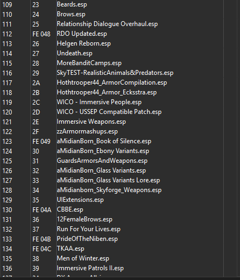240x280 pixels.
Task: Select aMidianBorn_Ebony Variants.esp
Action: click(x=103, y=151)
